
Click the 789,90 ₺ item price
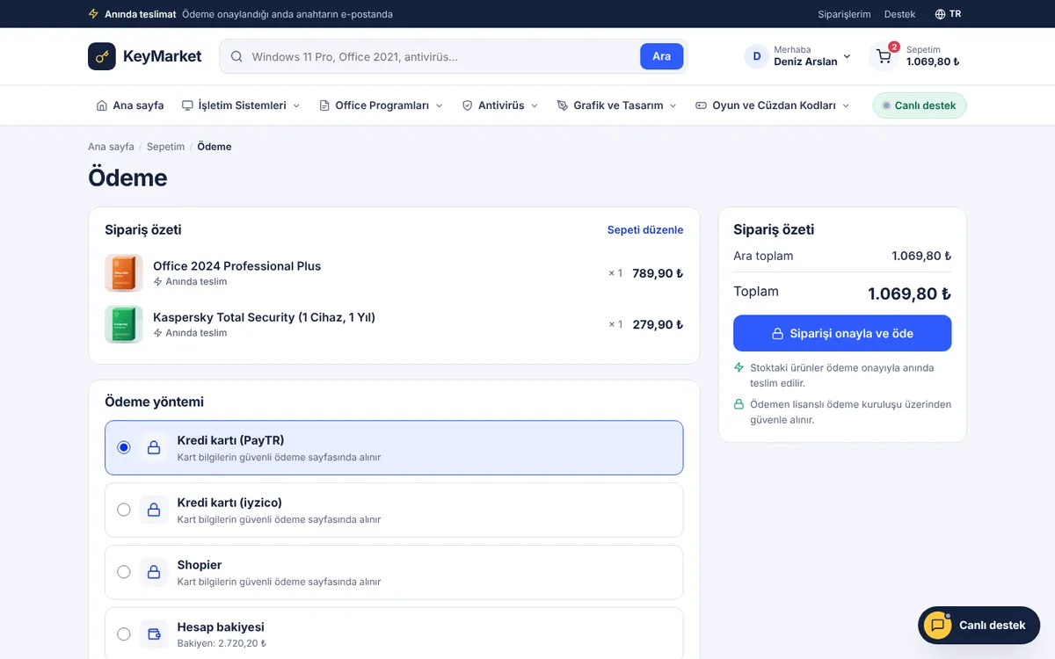click(658, 273)
